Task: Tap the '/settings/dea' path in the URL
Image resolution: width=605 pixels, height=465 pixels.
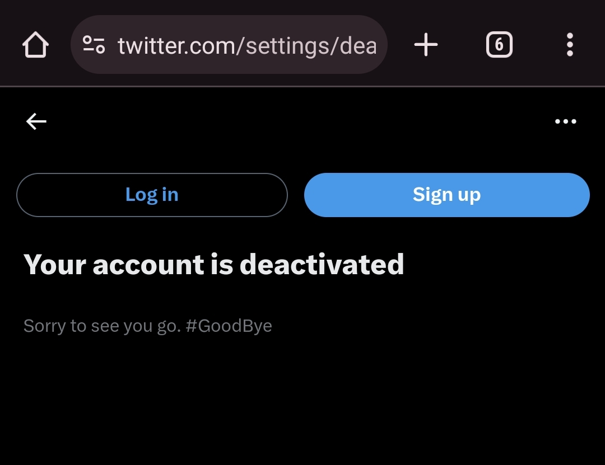Action: 307,45
